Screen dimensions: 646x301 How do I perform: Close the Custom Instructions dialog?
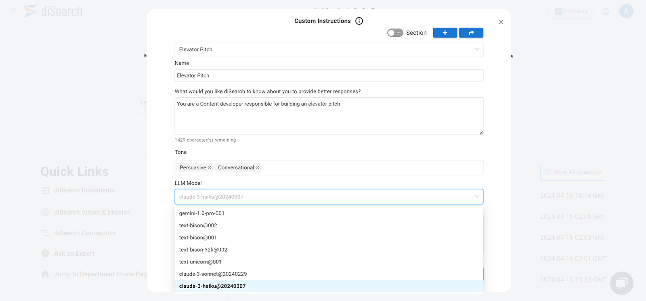[501, 22]
